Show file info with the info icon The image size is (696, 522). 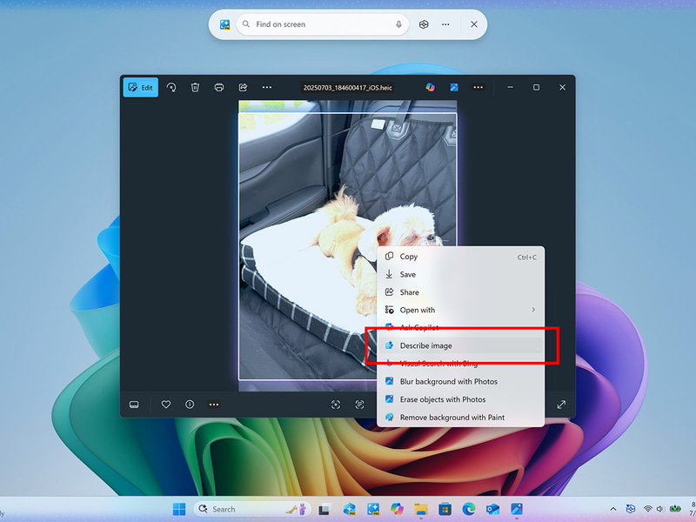click(190, 405)
